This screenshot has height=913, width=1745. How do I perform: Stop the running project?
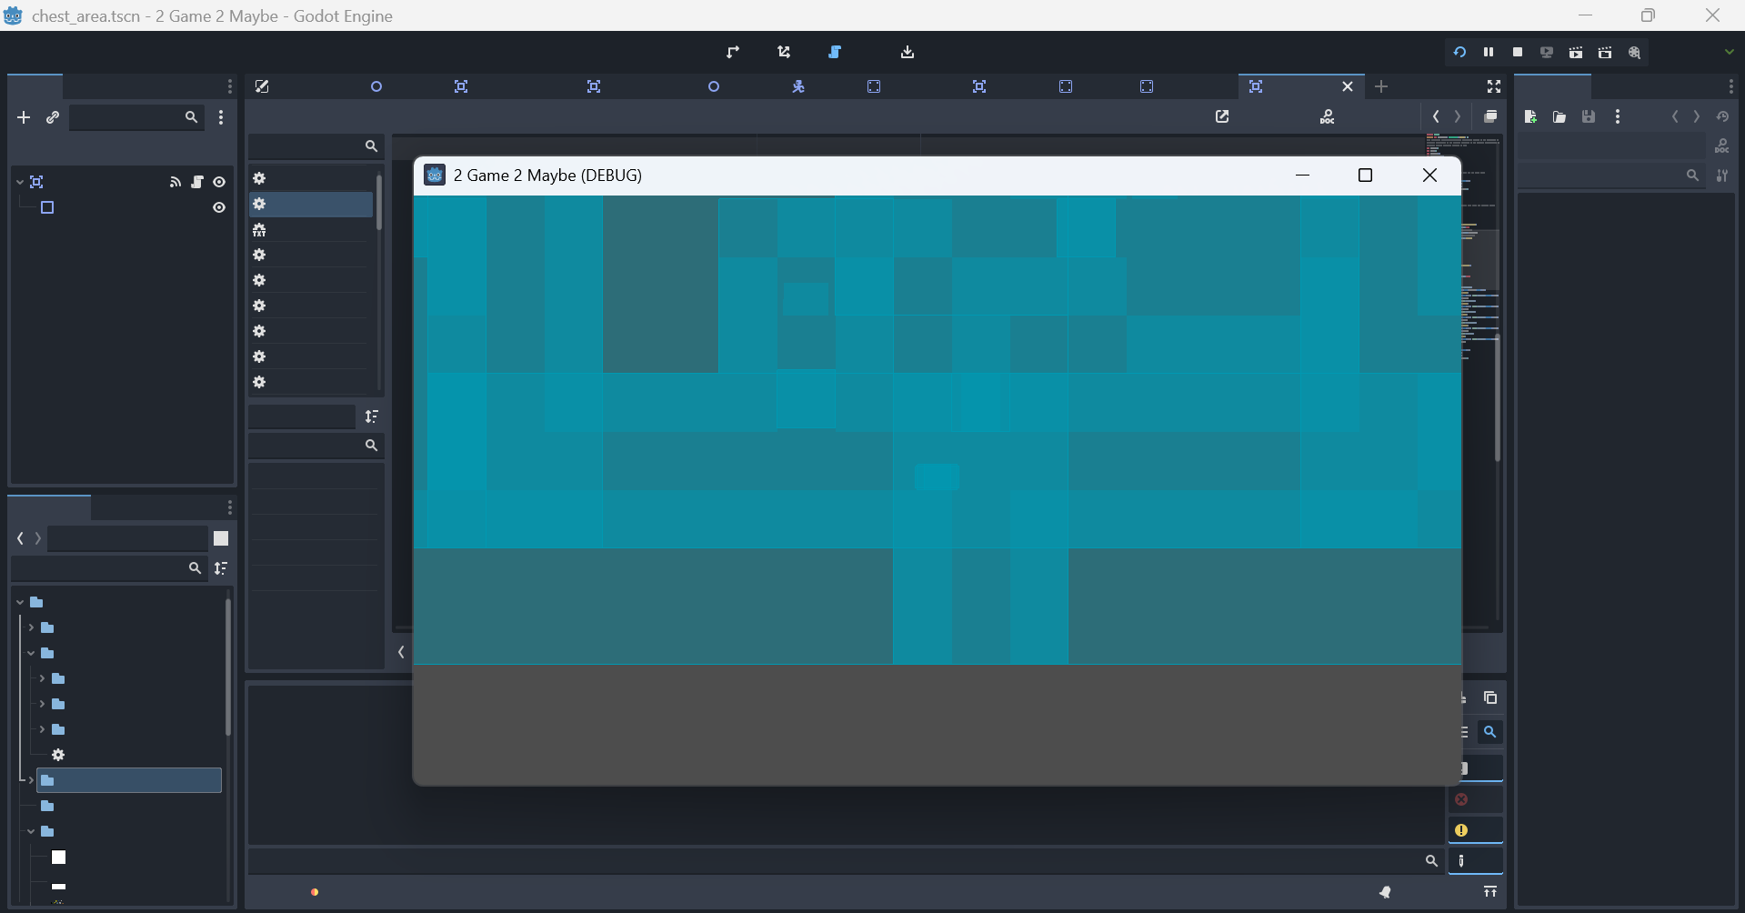tap(1517, 52)
